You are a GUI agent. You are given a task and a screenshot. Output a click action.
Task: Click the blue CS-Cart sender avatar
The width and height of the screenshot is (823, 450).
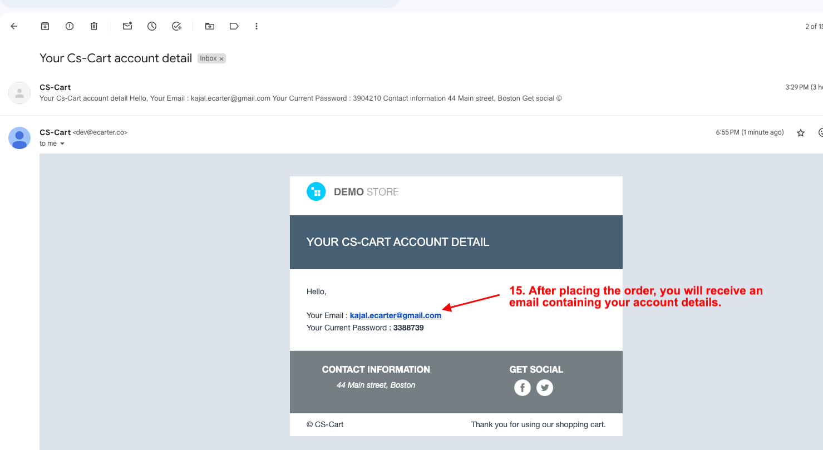[19, 138]
